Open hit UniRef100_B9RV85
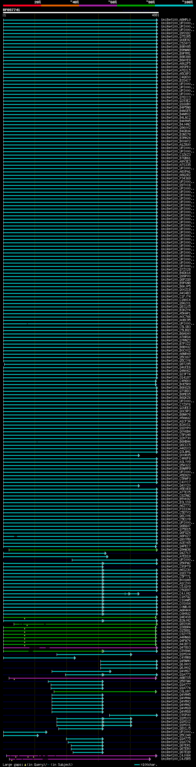The image size is (196, 767). (x=176, y=47)
